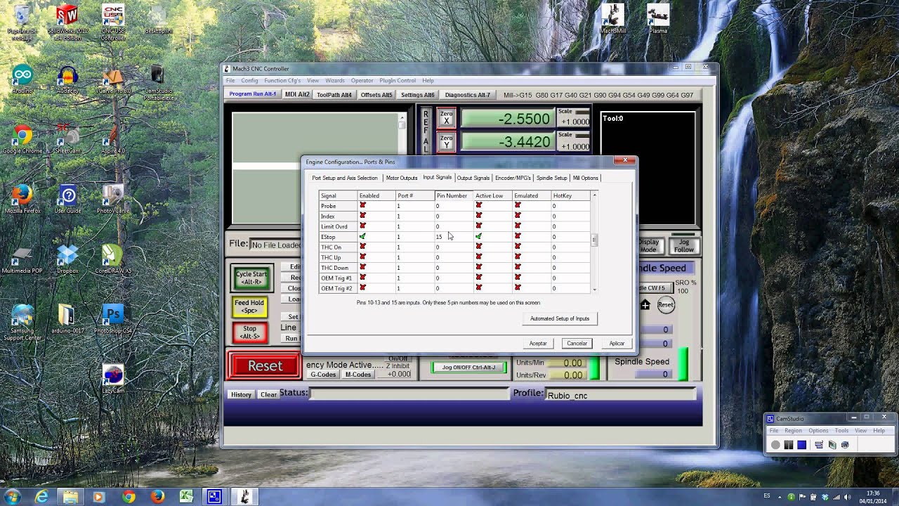Click CamStudio SWF producer icon

pos(845,445)
